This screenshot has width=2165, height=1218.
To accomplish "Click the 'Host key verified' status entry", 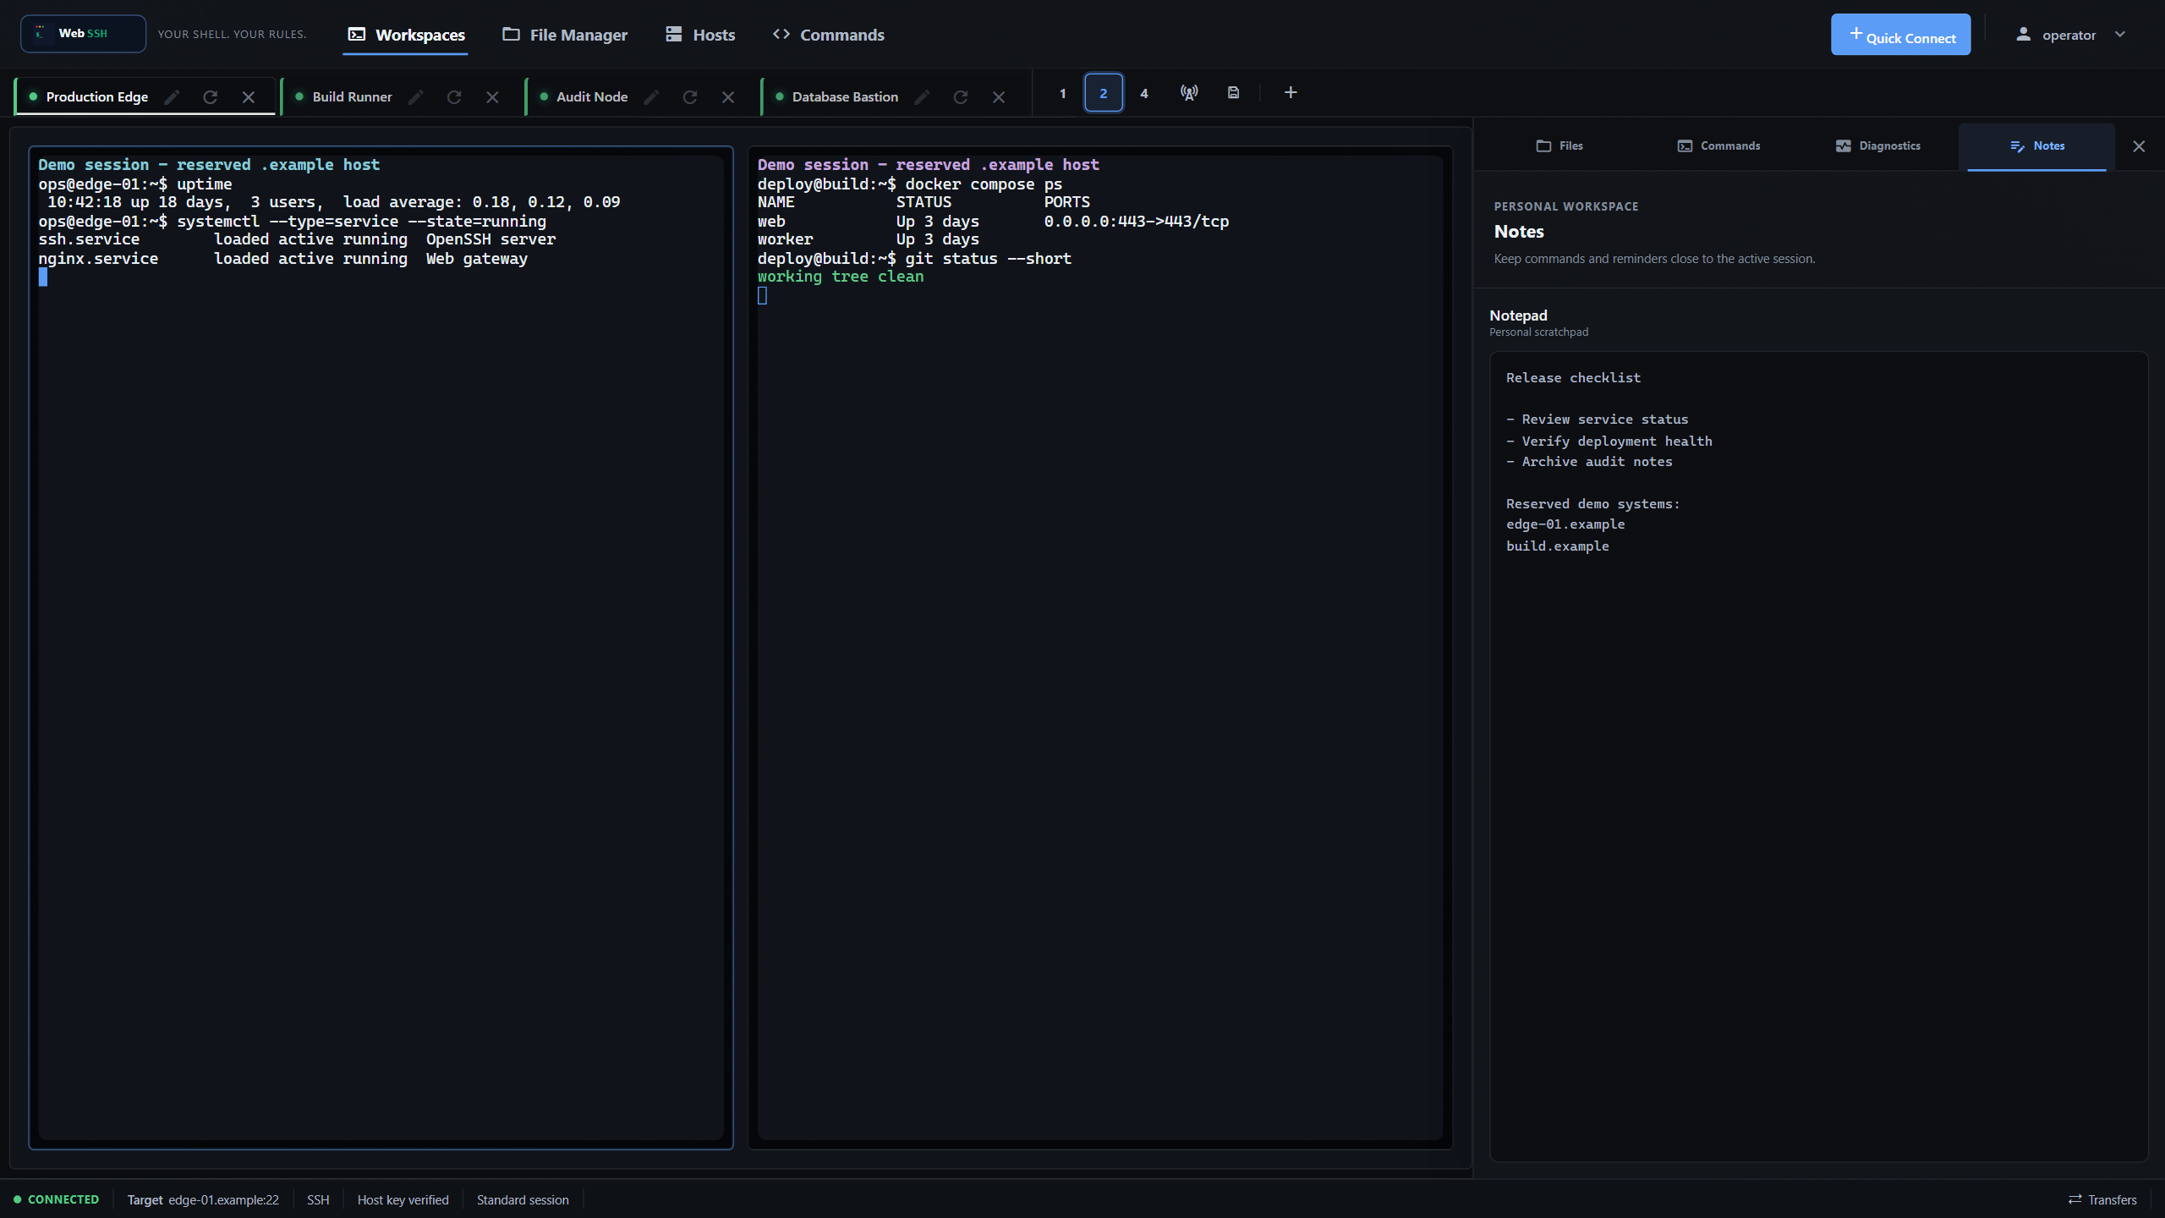I will tap(403, 1199).
